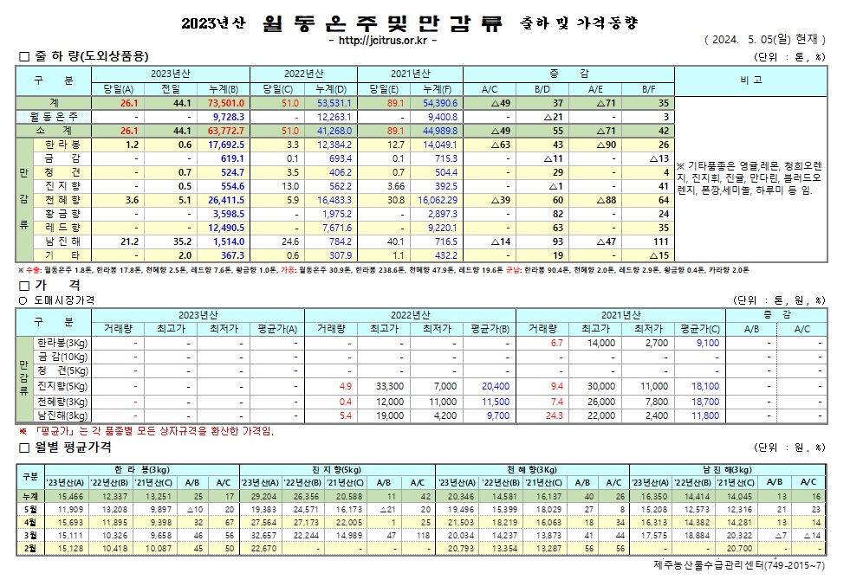The width and height of the screenshot is (850, 586).
Task: Click the 천혜향 cumulative value 26,411.5
Action: [x=226, y=199]
